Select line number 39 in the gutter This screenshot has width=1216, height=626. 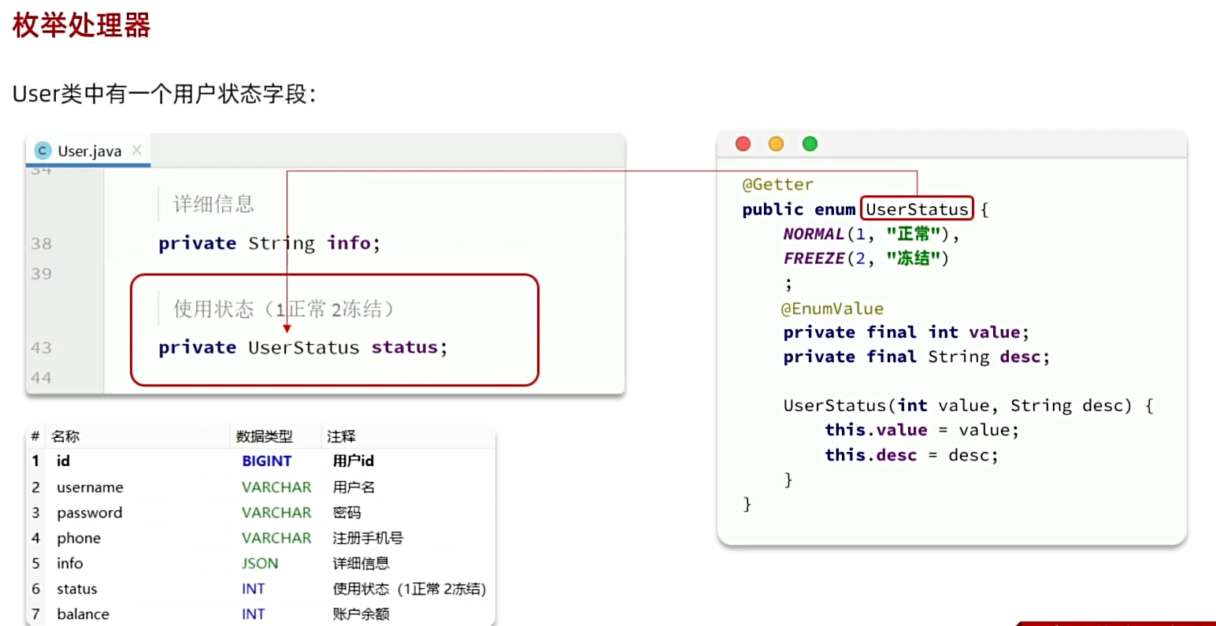(x=42, y=274)
